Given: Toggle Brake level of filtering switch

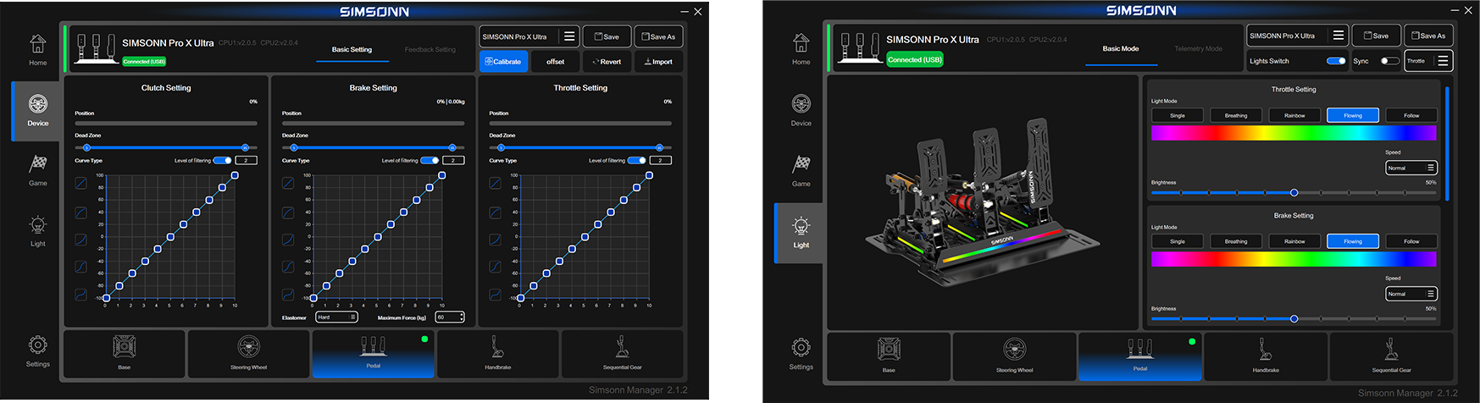Looking at the screenshot, I should (x=430, y=160).
